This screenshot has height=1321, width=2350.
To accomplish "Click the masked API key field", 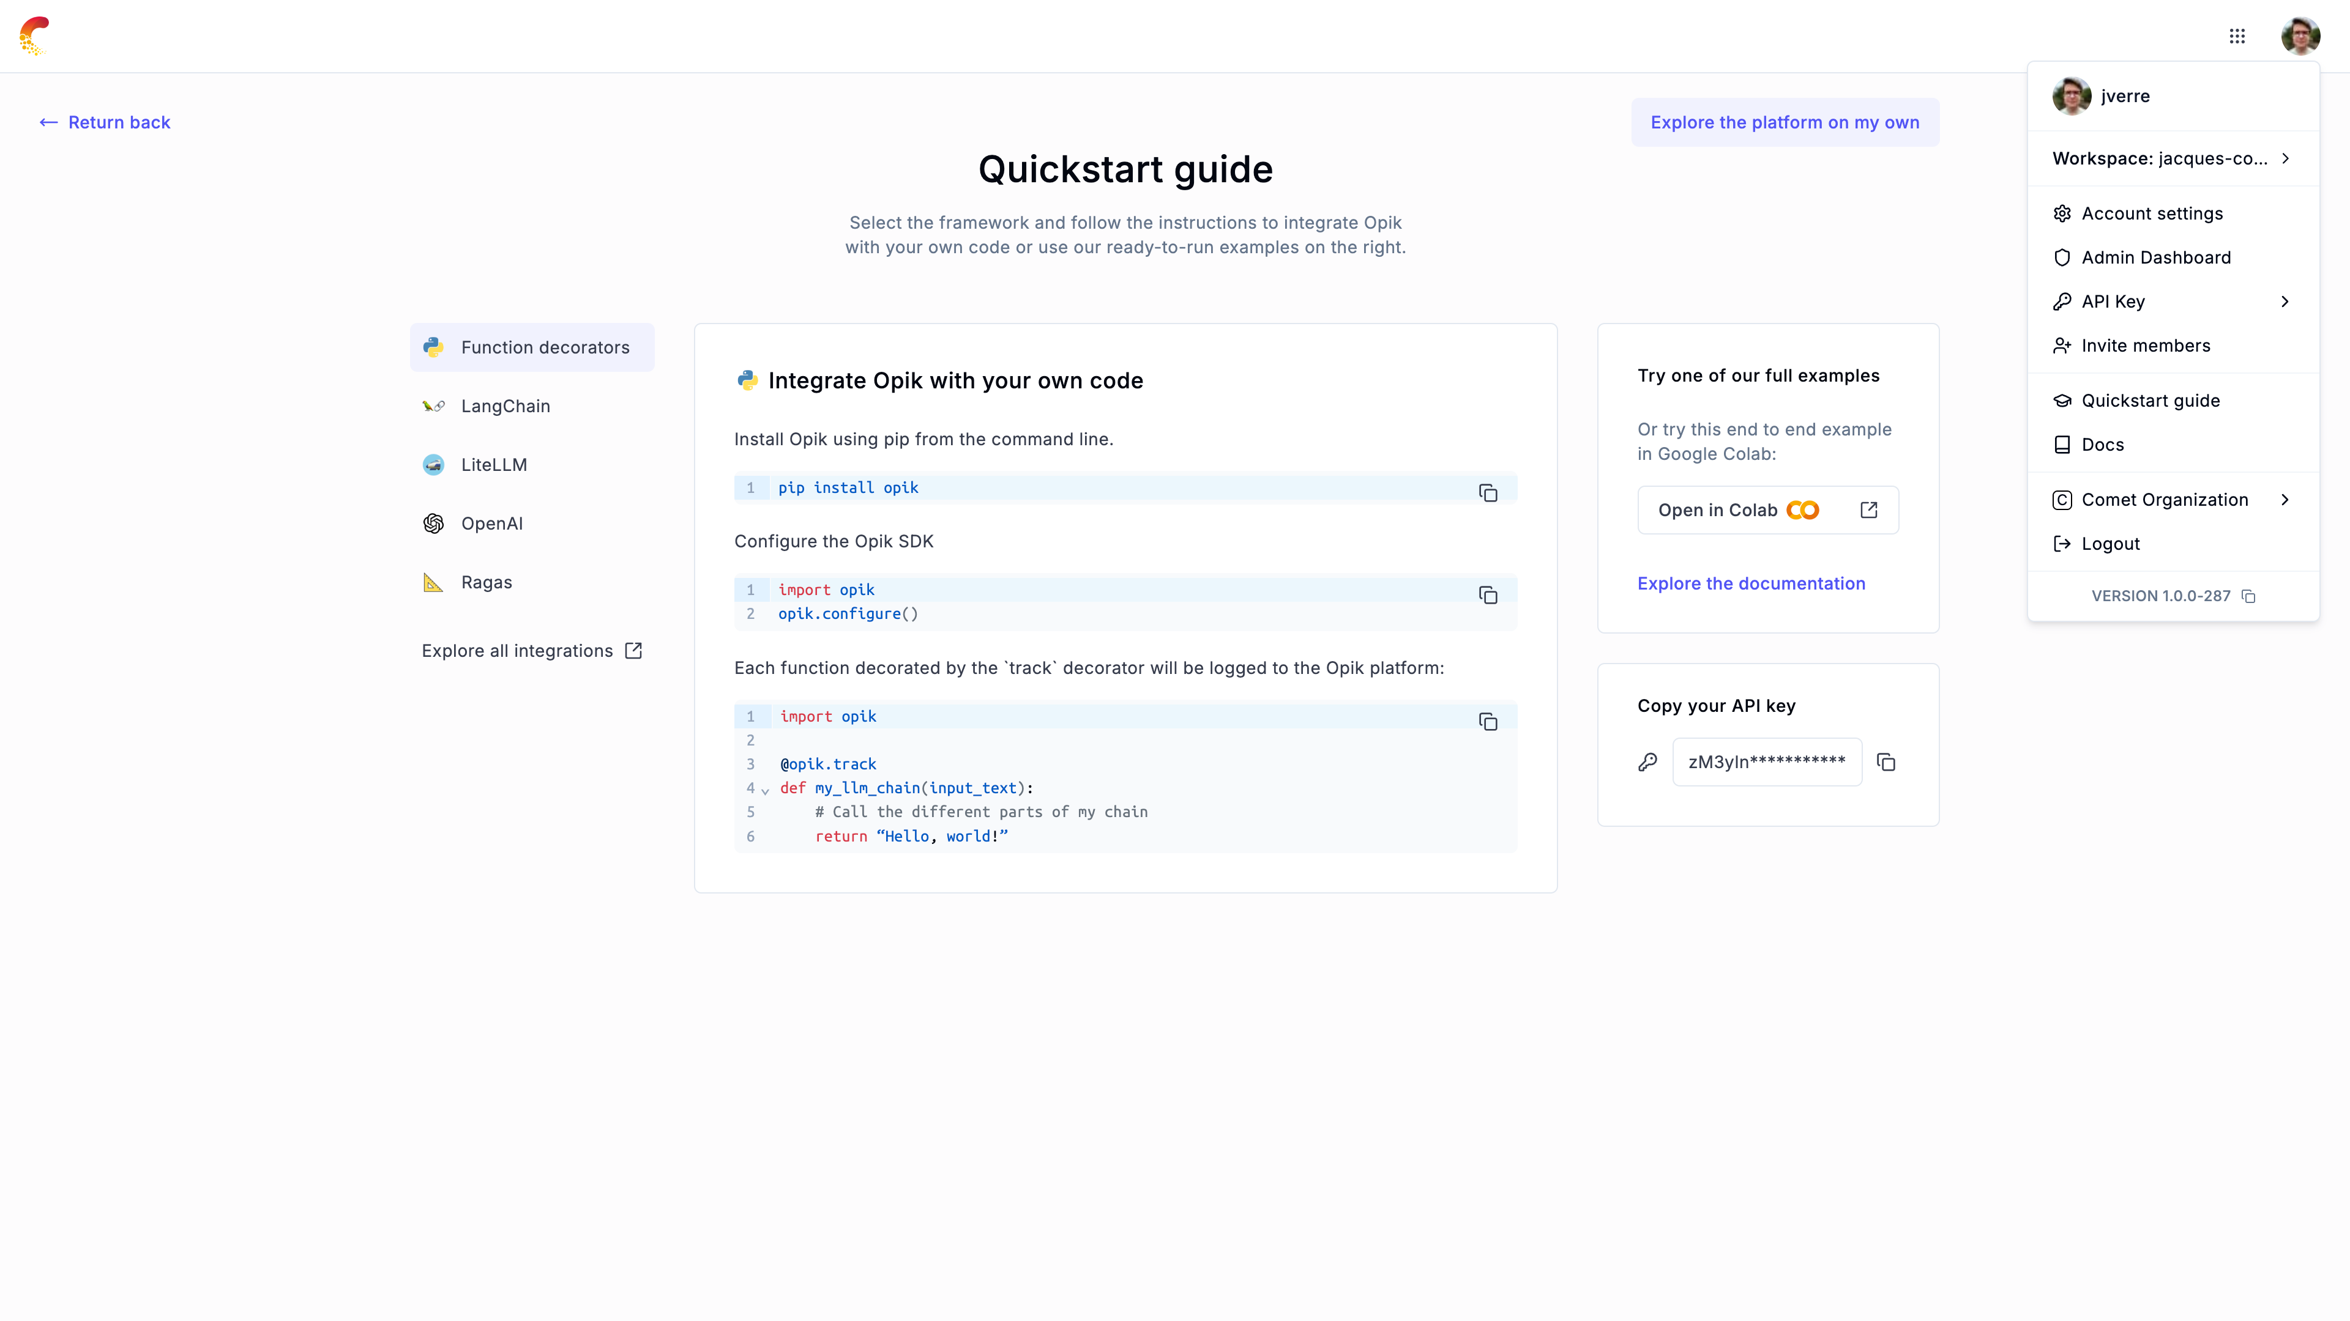I will (x=1766, y=762).
